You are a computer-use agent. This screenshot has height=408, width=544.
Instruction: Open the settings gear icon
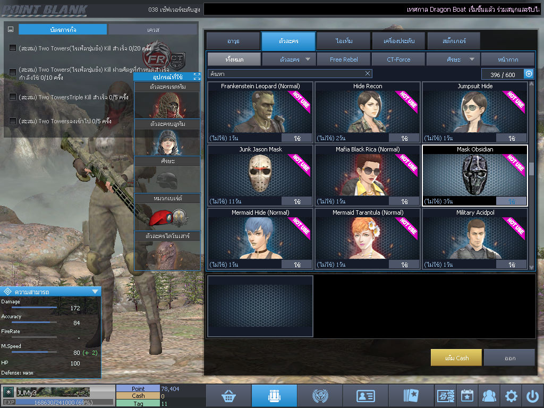click(511, 396)
